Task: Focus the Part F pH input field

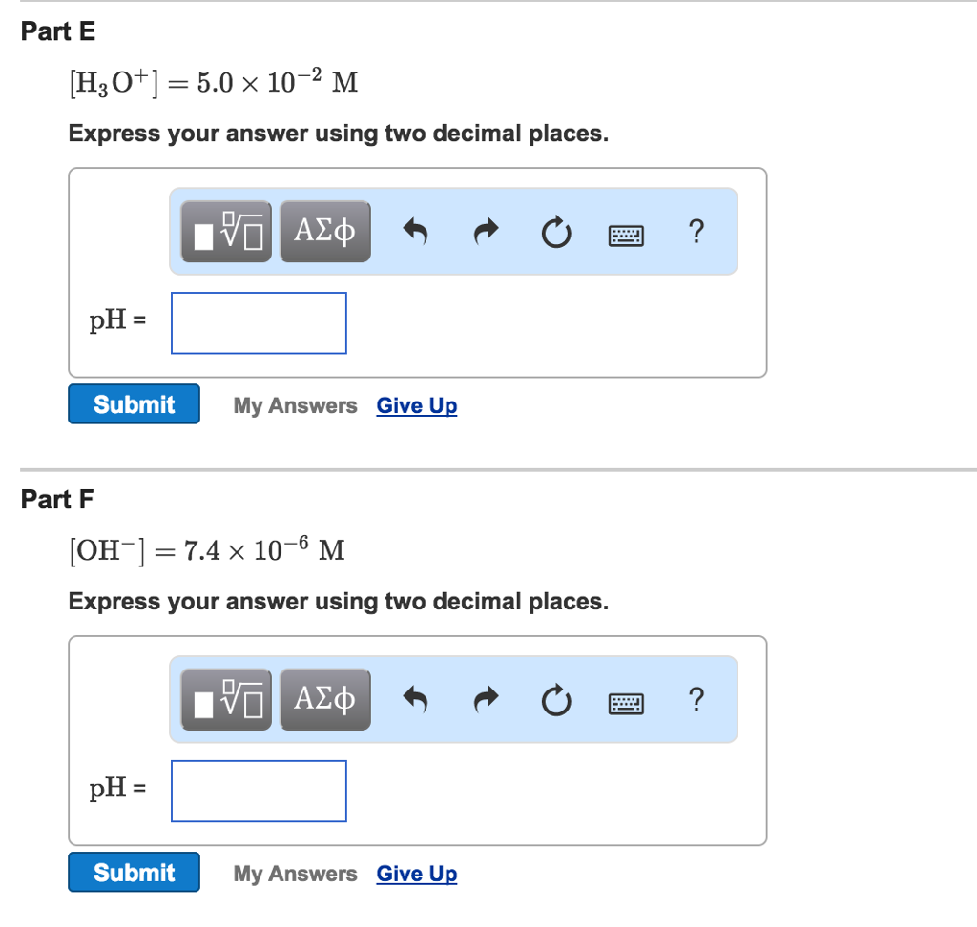Action: click(259, 792)
